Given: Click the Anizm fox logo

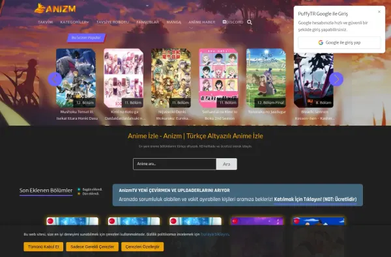Looking at the screenshot, I should [x=55, y=8].
